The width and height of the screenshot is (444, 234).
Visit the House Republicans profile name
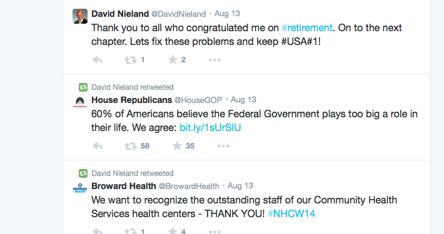pos(132,100)
